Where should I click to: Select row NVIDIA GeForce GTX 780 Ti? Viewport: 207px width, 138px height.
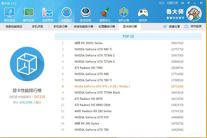click(128, 80)
